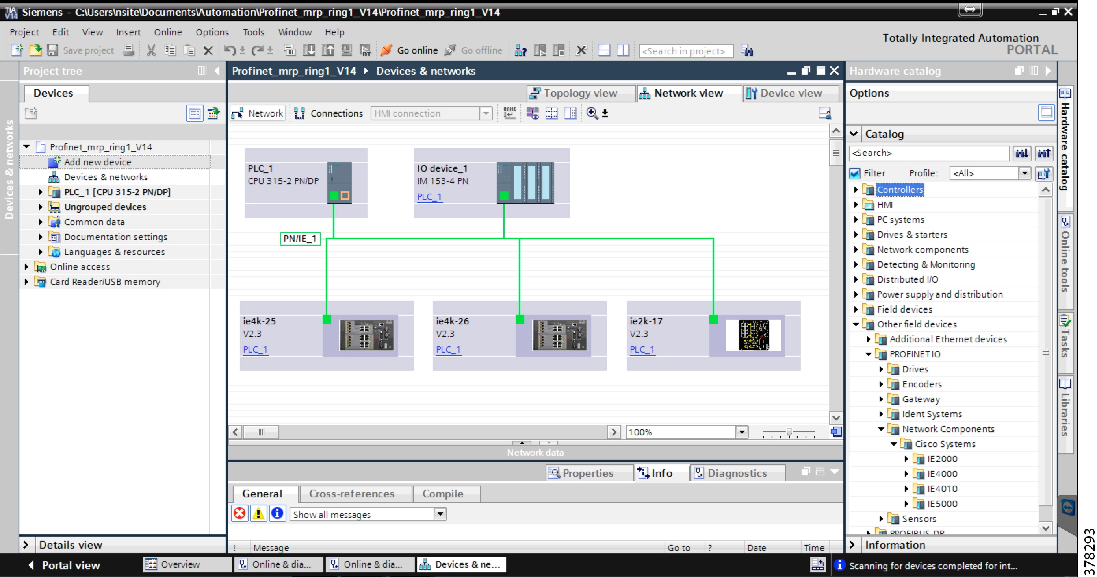Click the Copy icon in toolbar
Screen dimensions: 1097x577
(x=170, y=50)
